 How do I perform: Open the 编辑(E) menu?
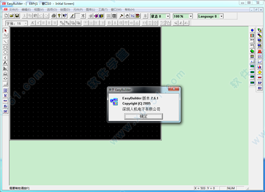click(26, 10)
